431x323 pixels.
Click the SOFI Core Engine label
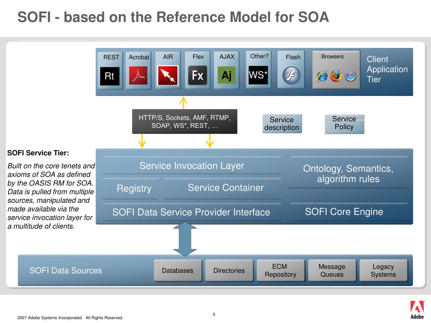coord(344,212)
